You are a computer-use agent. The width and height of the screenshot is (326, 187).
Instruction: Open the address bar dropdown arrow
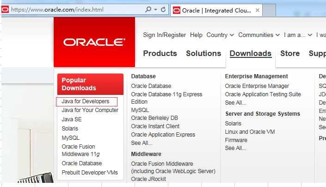[x=155, y=9]
